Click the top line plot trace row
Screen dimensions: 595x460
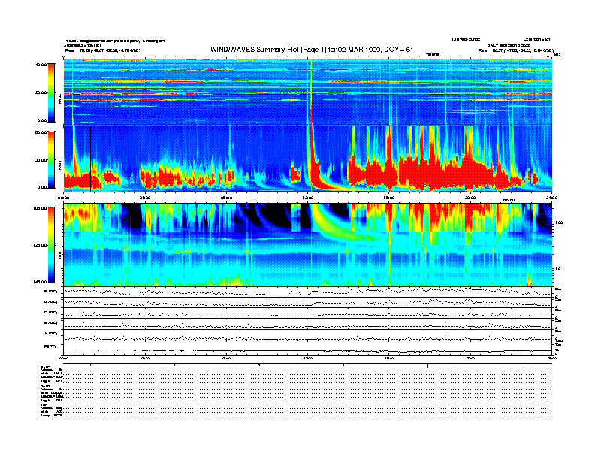[307, 292]
